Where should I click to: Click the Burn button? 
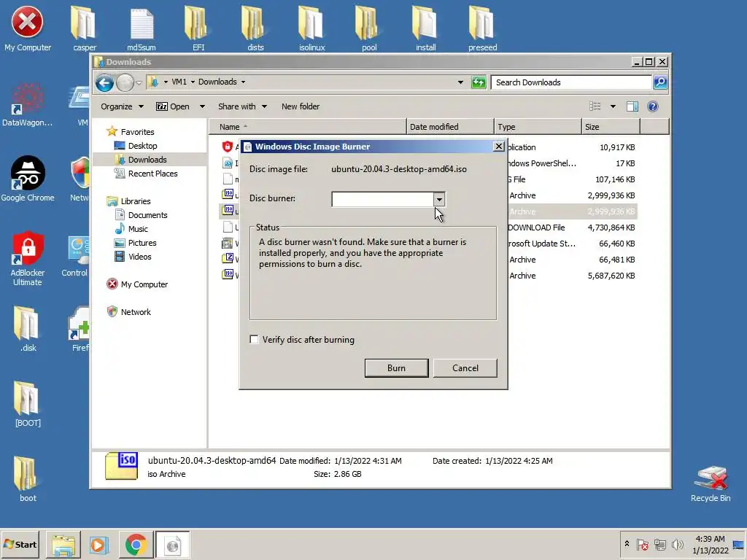tap(396, 368)
